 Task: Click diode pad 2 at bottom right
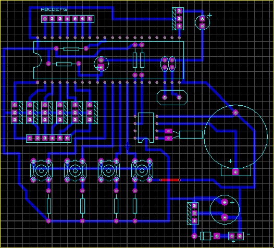click(x=194, y=237)
